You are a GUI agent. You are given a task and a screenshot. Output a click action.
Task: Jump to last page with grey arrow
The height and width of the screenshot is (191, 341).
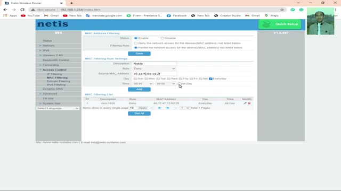click(x=175, y=108)
